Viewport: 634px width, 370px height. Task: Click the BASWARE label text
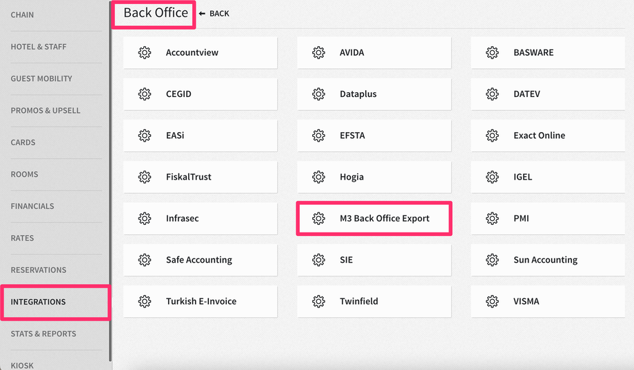[533, 52]
